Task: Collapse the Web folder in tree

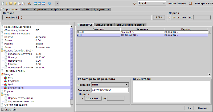Action: [x=2, y=95]
